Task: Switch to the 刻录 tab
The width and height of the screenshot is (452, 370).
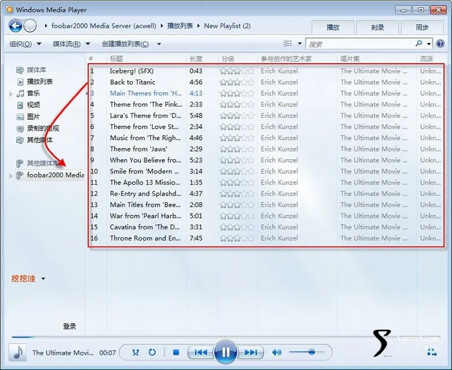Action: [x=377, y=27]
